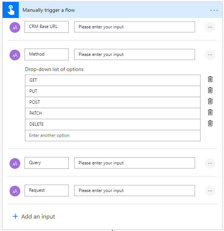Remove the POST option with trash icon

click(x=210, y=101)
